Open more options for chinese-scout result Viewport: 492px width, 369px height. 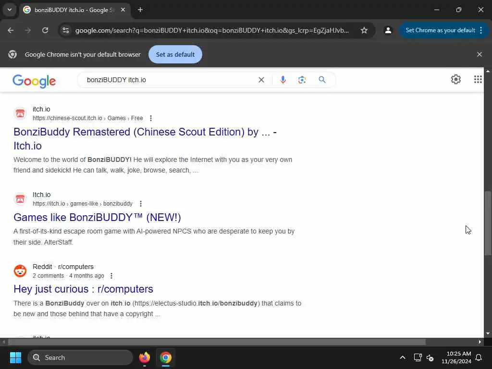(x=151, y=118)
